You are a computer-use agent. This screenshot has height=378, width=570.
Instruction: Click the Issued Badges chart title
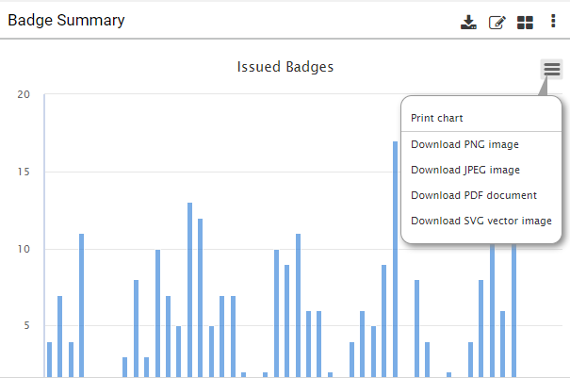285,67
